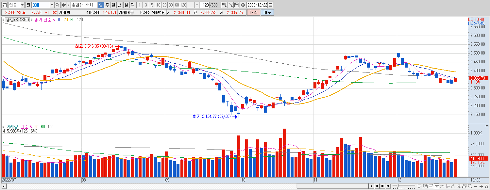Click the window-with-grid layout icon
This screenshot has height=190, width=490.
coord(420,186)
